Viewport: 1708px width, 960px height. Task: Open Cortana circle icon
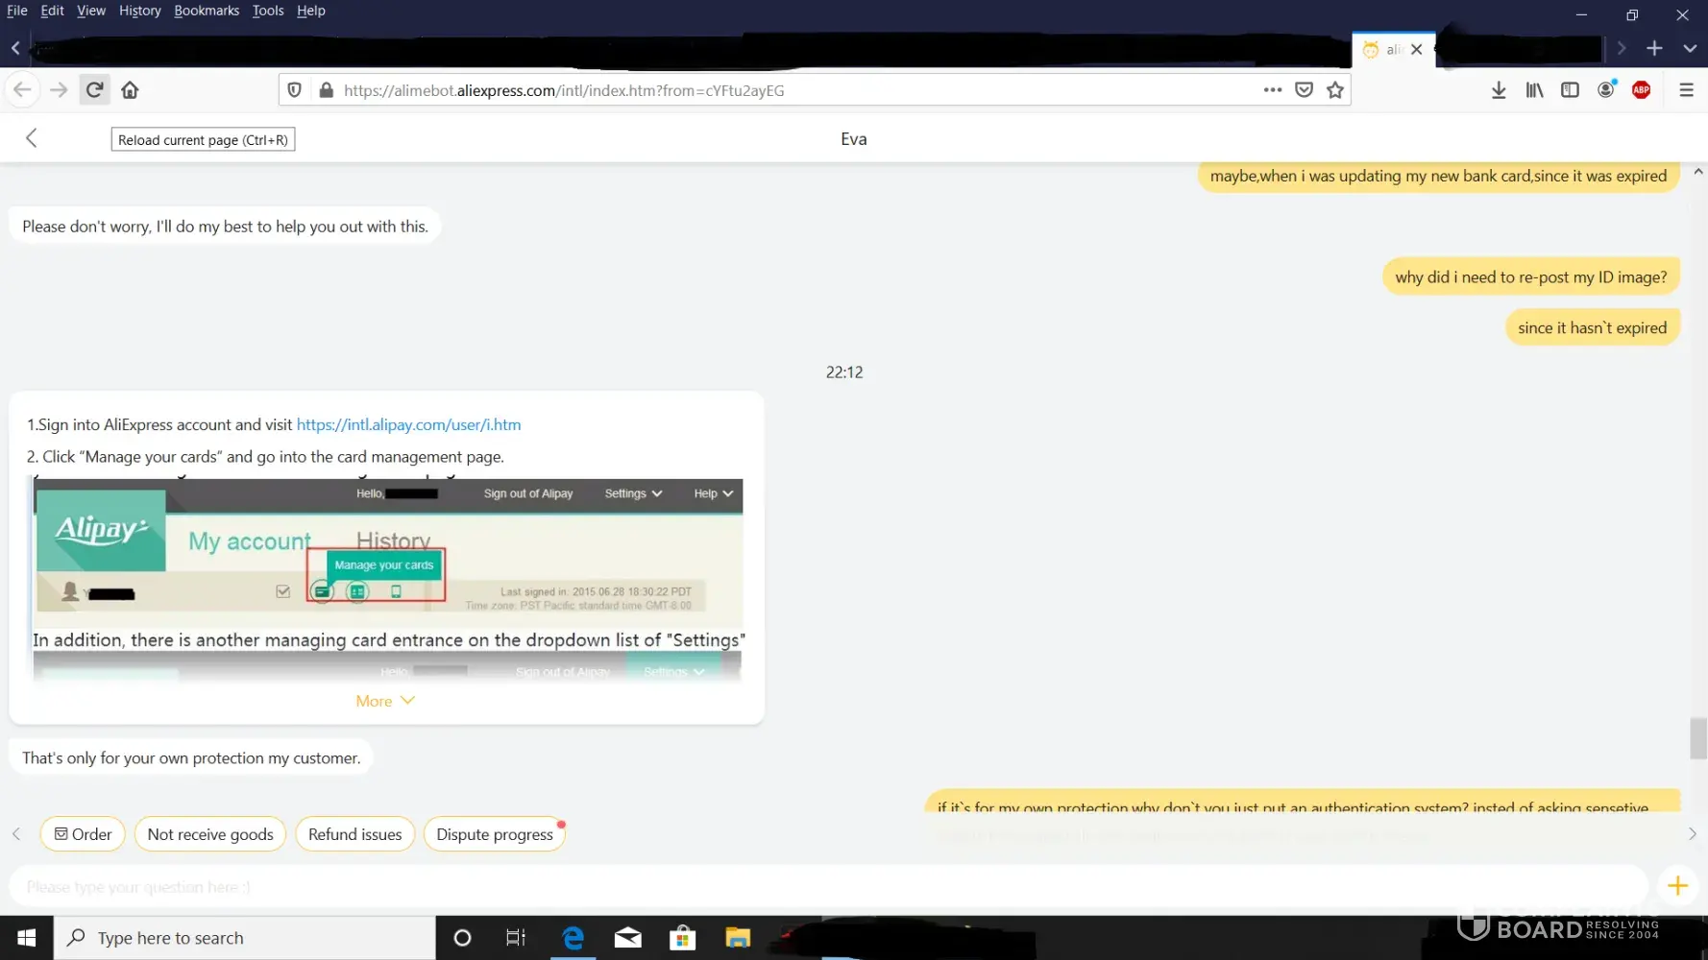tap(462, 938)
